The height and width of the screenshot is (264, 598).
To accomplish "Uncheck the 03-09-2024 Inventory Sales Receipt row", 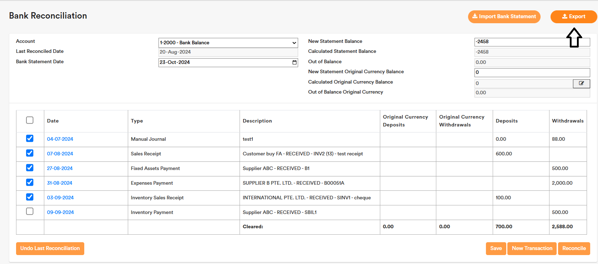I will tap(30, 197).
